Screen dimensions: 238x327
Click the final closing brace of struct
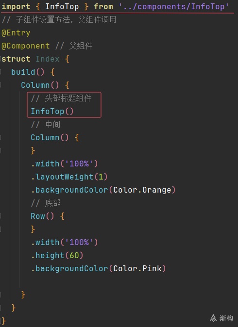point(3,321)
